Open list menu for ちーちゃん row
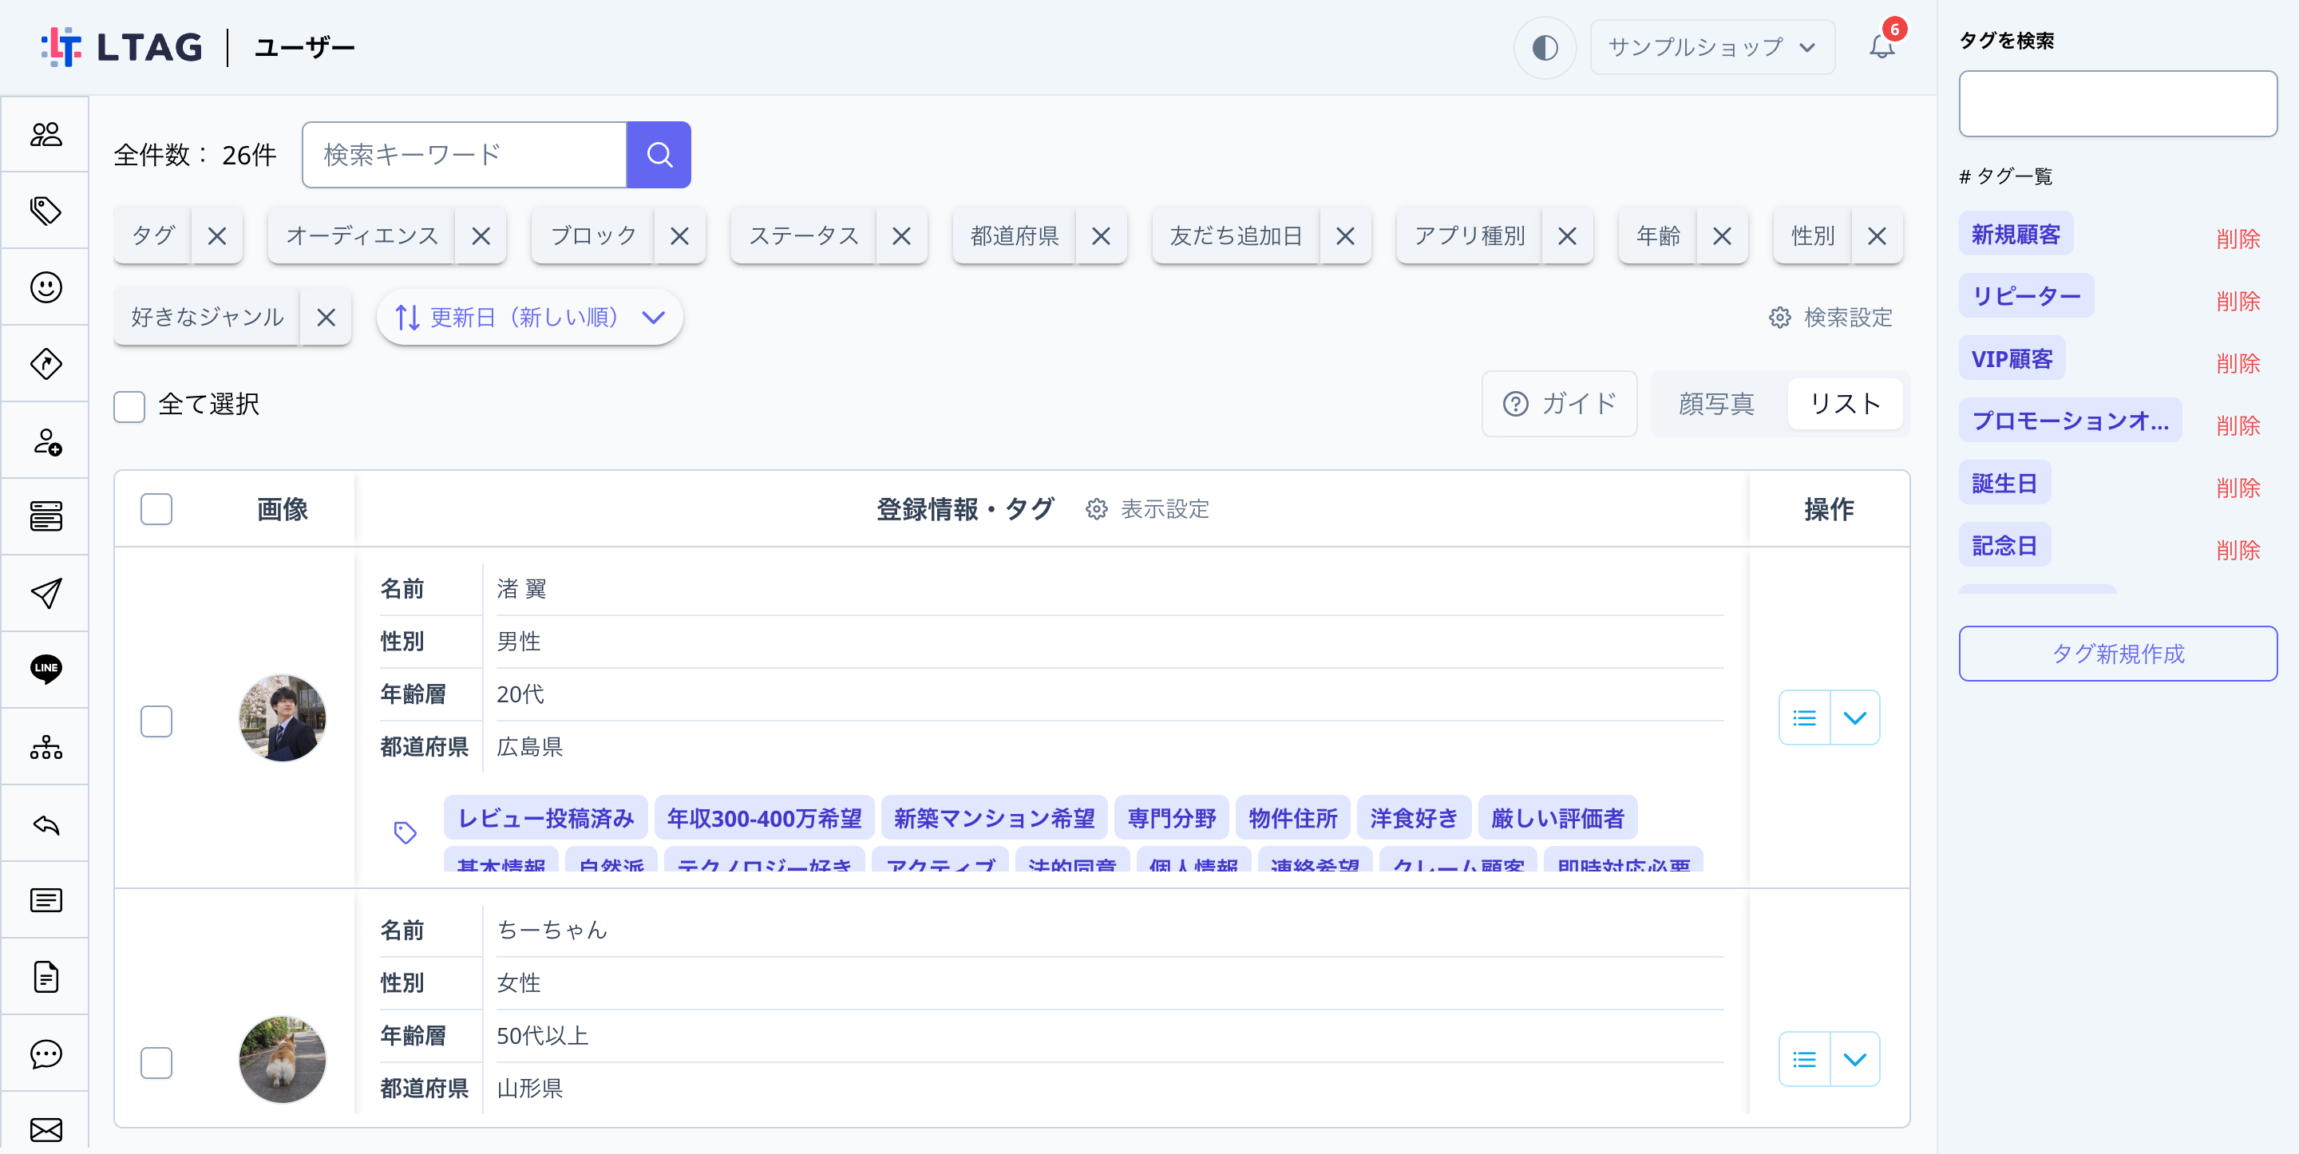 [x=1804, y=1059]
